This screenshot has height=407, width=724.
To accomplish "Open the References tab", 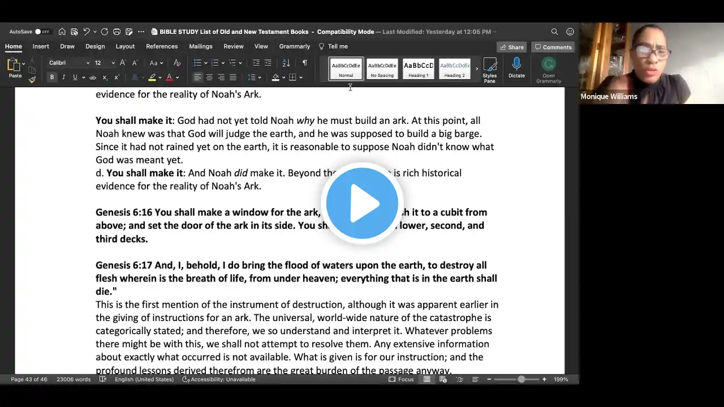I will click(x=162, y=46).
